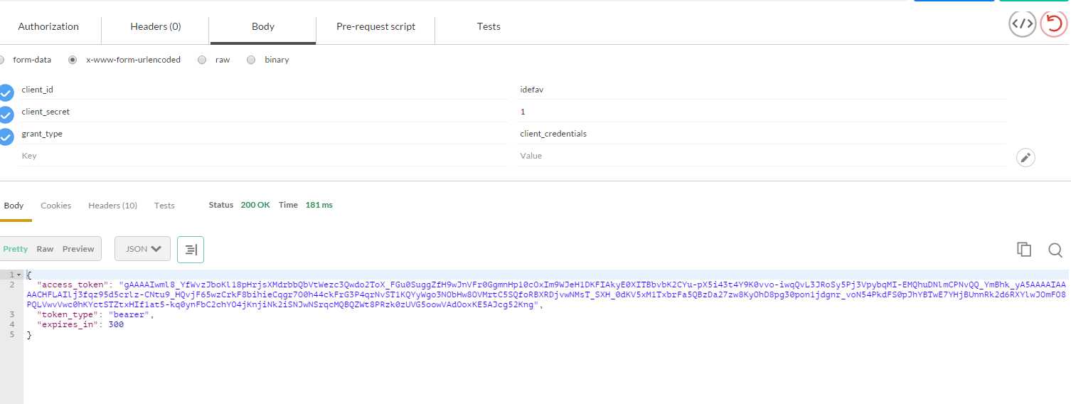1071x404 pixels.
Task: Switch to the Authorization tab
Action: pos(48,26)
